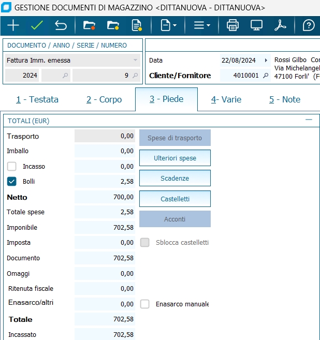Viewport: 320px width, 340px height.
Task: Open folder icon with yellow dot
Action: click(113, 25)
